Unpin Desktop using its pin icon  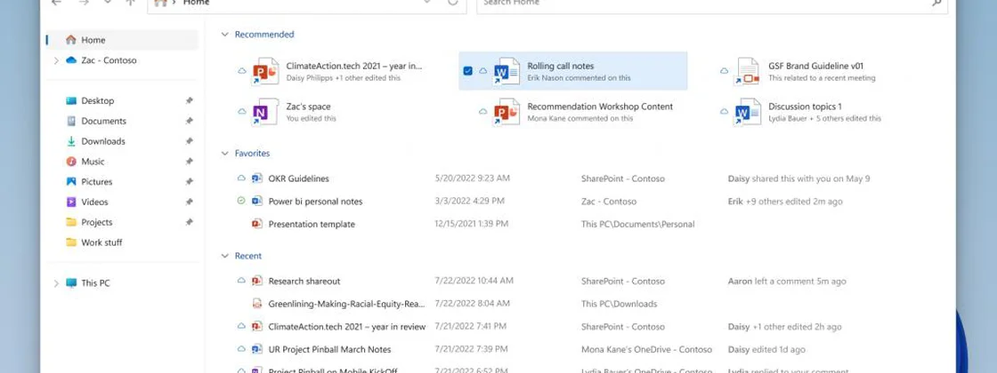189,101
